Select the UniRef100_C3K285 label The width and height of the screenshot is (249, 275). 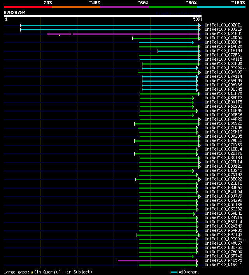223,136
